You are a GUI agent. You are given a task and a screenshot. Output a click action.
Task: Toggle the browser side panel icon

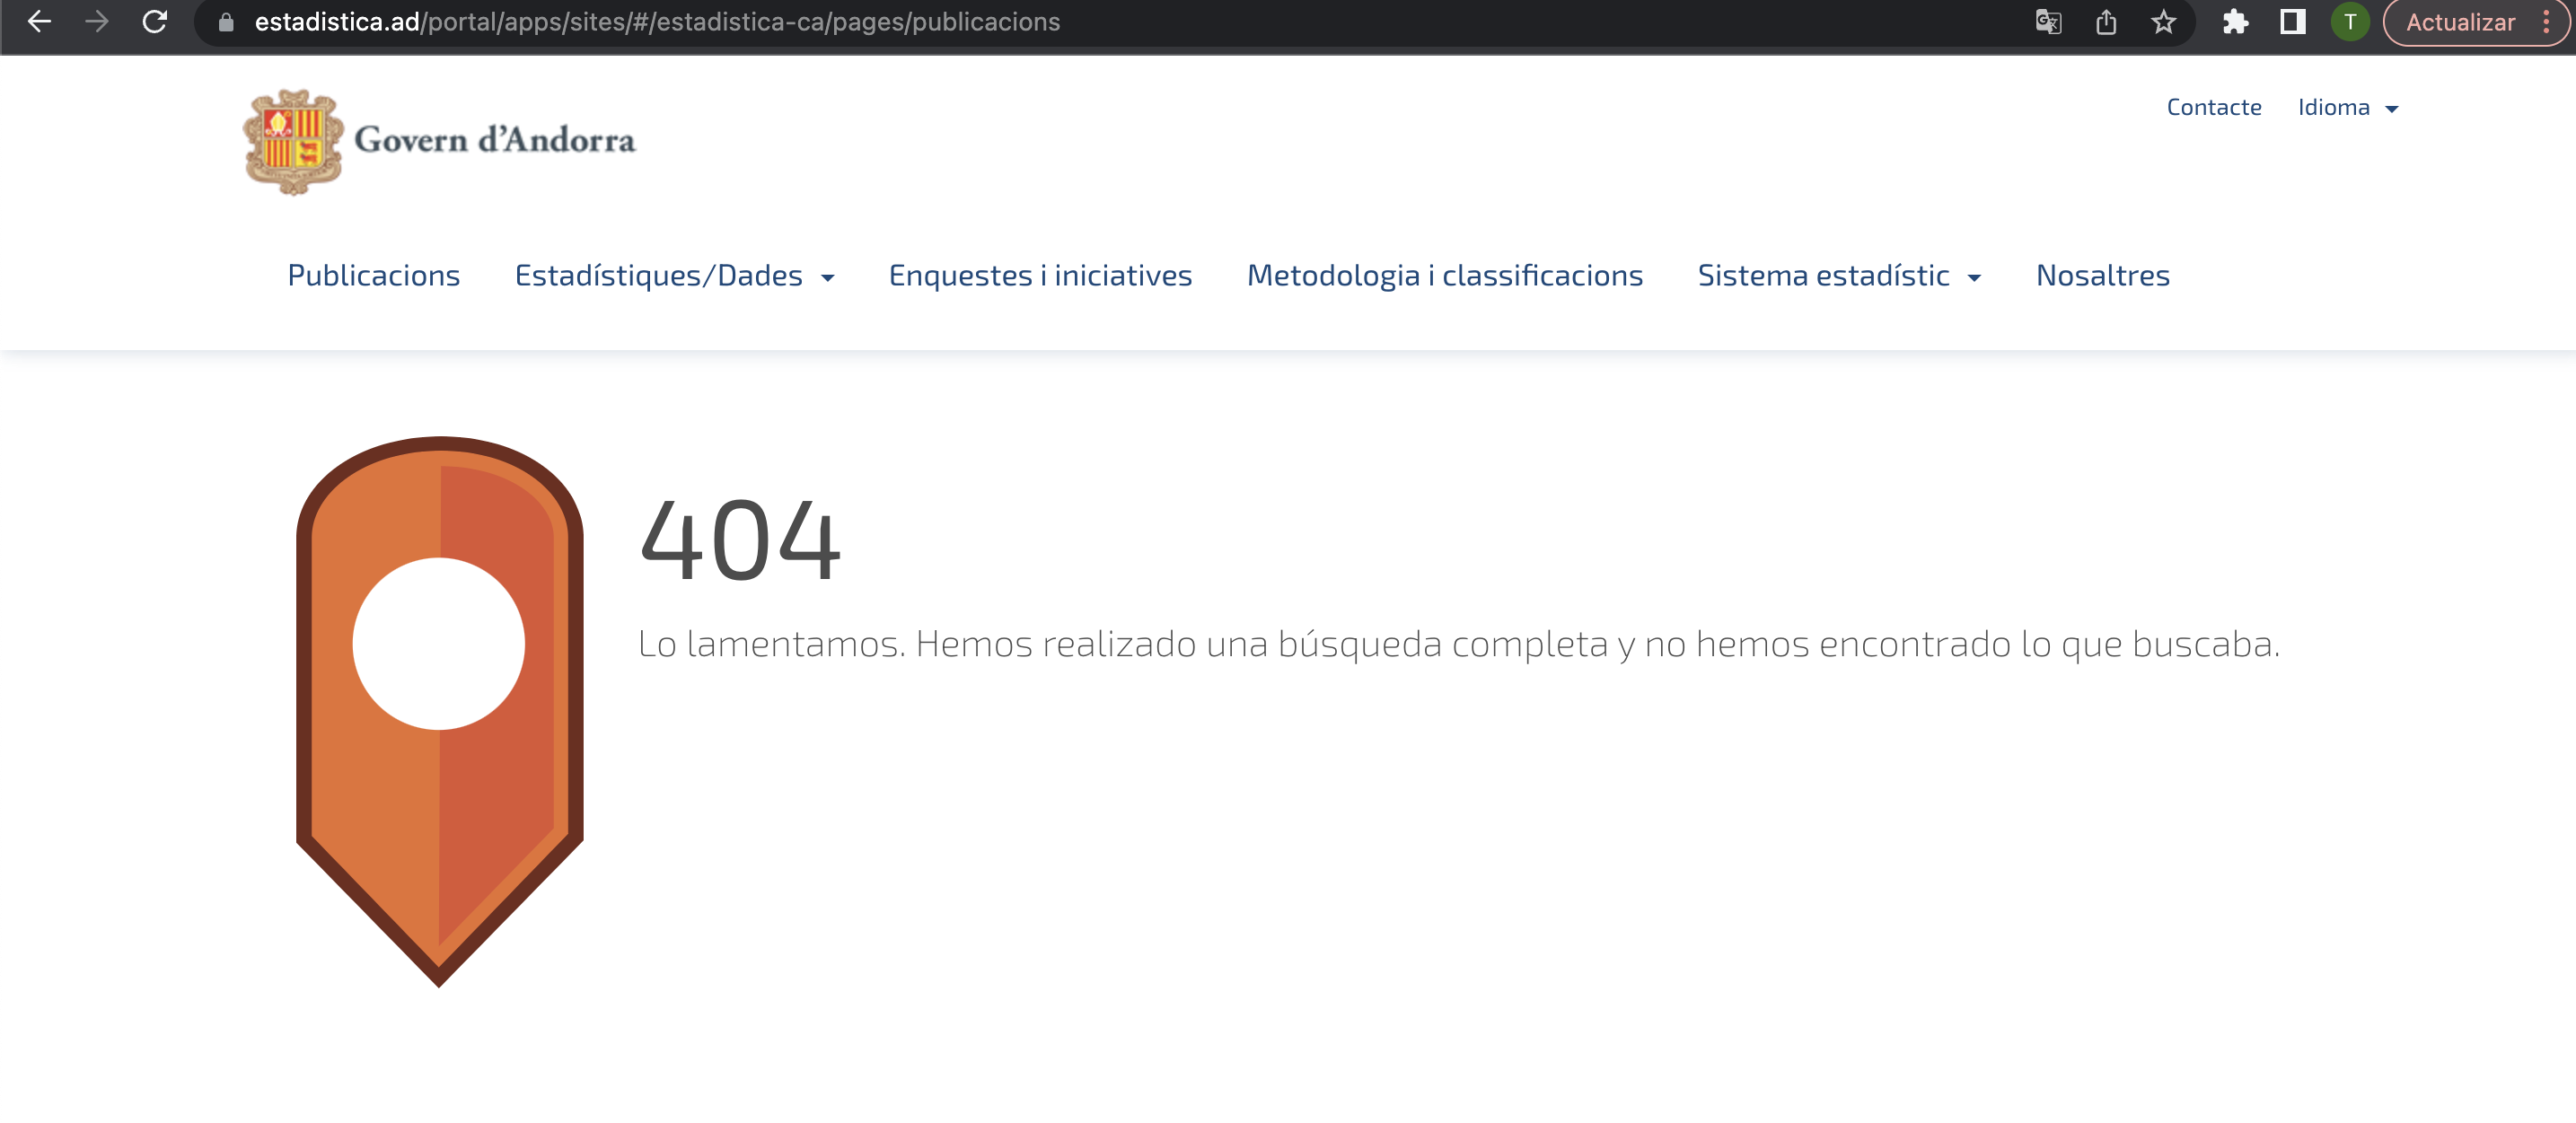coord(2293,21)
